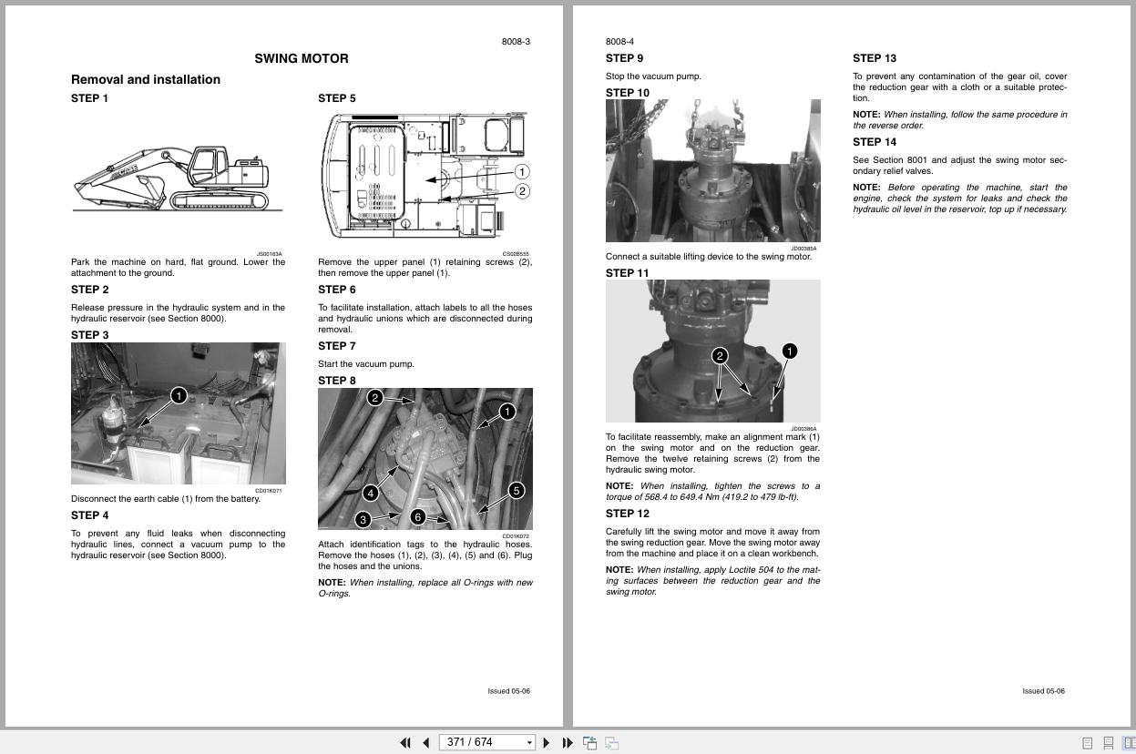Image resolution: width=1136 pixels, height=754 pixels.
Task: Click the STEP 2 heading
Action: point(90,290)
